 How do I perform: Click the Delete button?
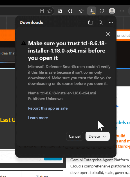(x=94, y=136)
